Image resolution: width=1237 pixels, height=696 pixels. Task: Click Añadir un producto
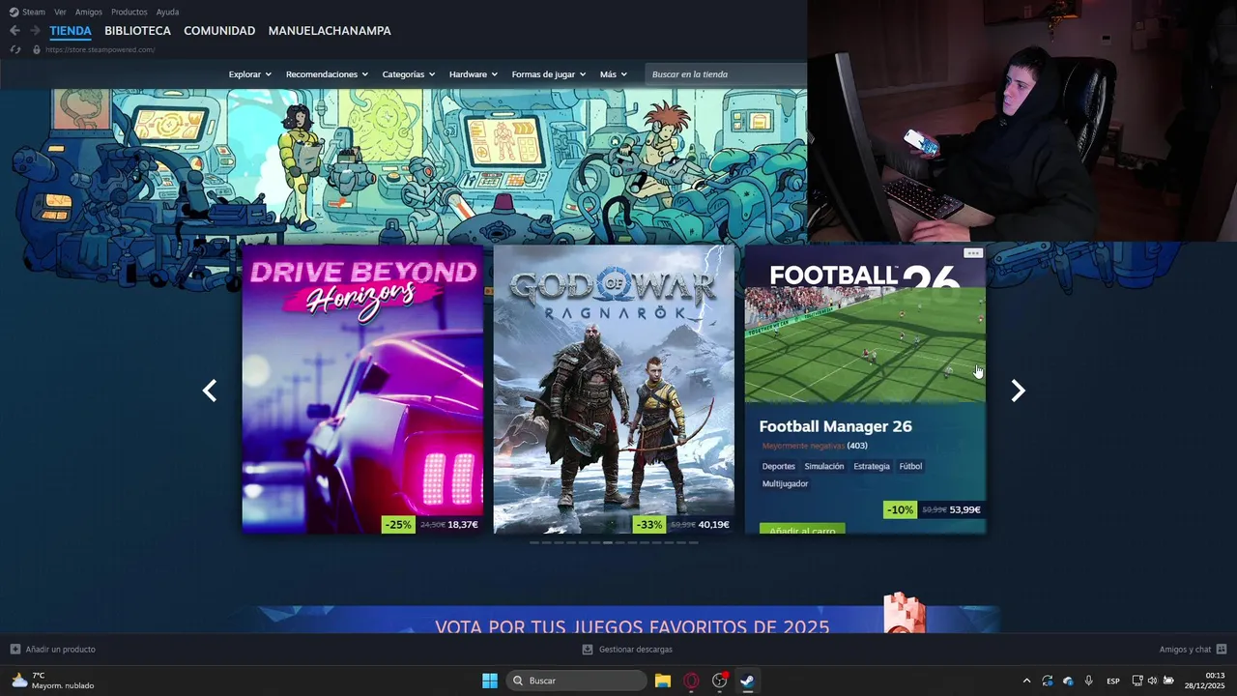point(53,650)
